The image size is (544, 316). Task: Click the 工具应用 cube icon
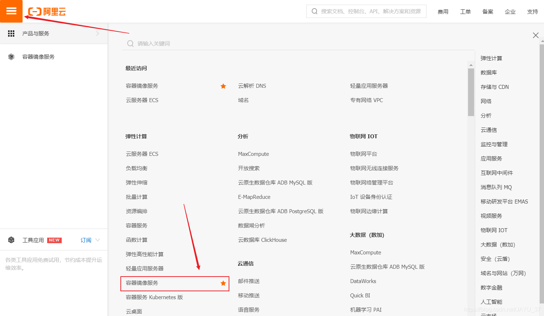pyautogui.click(x=11, y=240)
